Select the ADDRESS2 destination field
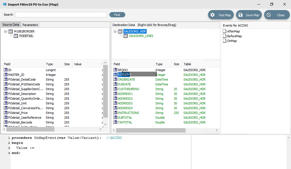 [125, 99]
